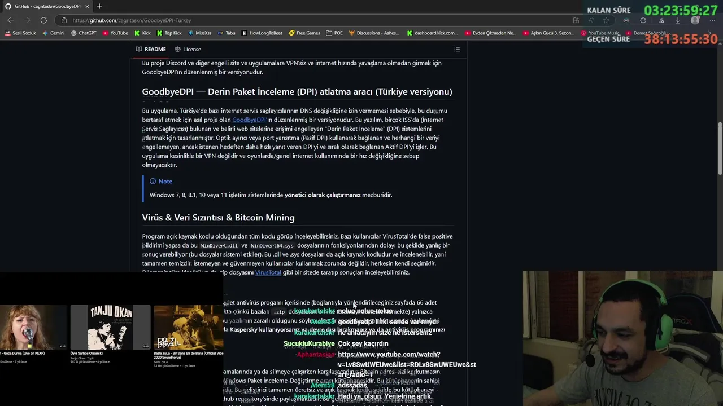Reload the GitHub page
Image resolution: width=723 pixels, height=406 pixels.
click(x=43, y=20)
